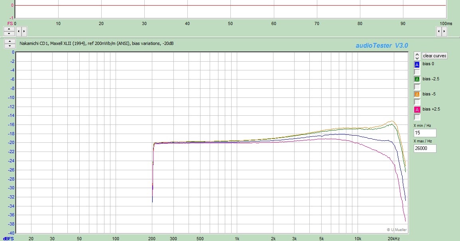The image size is (460, 241).
Task: Check the box under 'bias -2.5'
Action: [416, 87]
